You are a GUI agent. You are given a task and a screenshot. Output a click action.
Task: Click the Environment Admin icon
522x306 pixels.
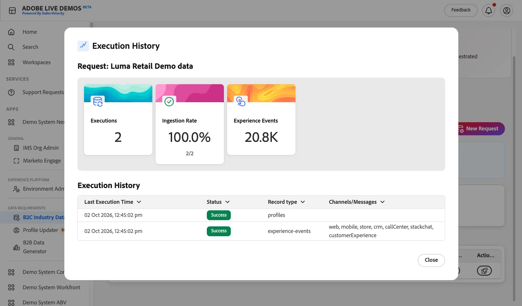click(x=16, y=189)
